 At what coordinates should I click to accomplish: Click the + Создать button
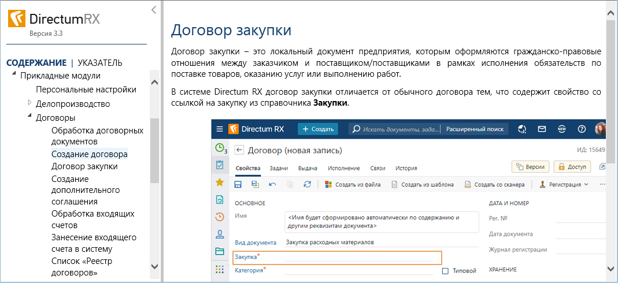click(x=317, y=129)
